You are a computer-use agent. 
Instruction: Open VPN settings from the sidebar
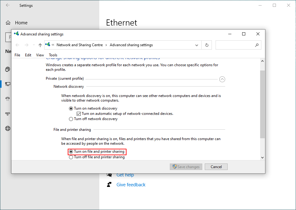7,114
